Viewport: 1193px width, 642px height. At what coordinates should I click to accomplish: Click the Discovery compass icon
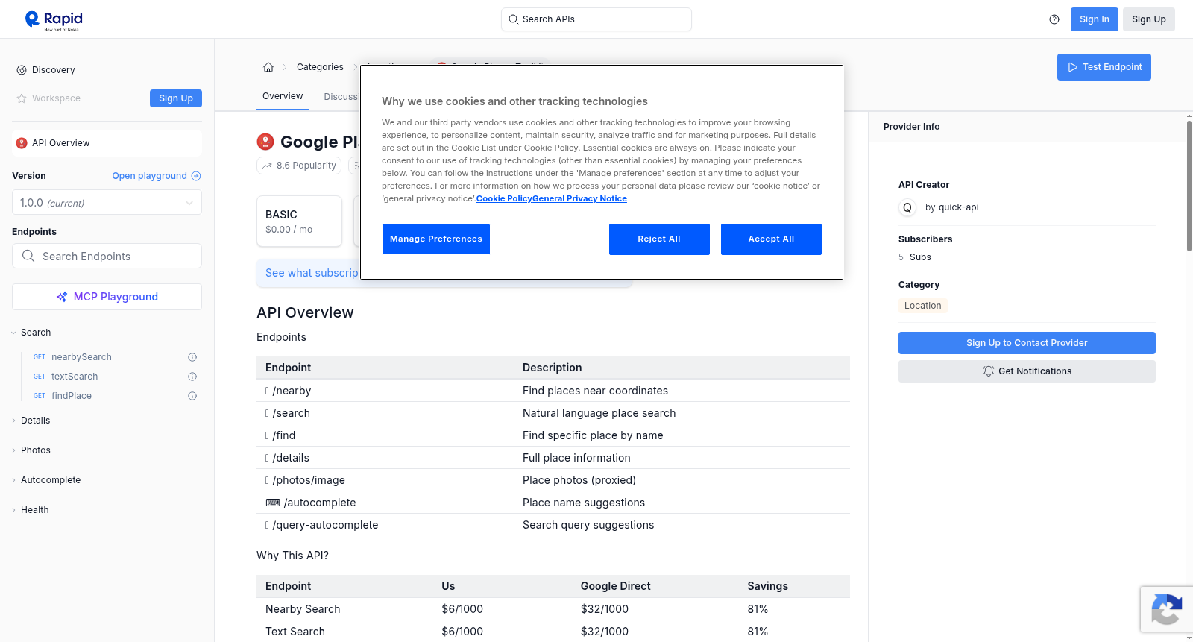(22, 70)
